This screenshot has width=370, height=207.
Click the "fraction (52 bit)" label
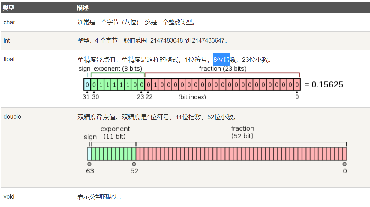pos(242,132)
